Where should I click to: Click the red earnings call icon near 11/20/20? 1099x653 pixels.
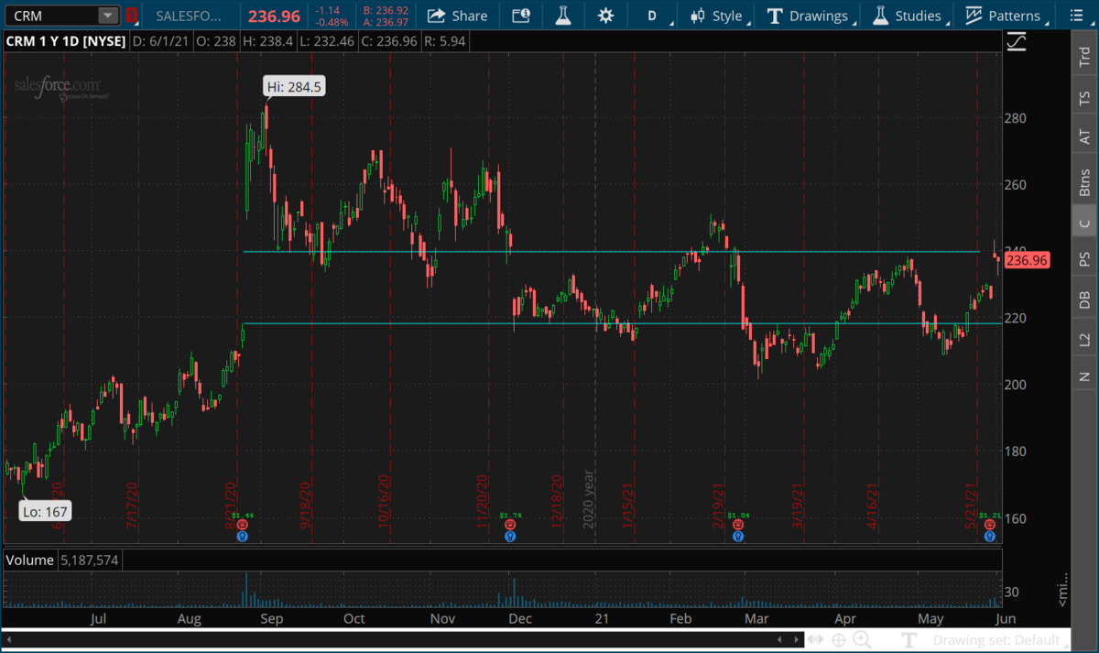510,527
